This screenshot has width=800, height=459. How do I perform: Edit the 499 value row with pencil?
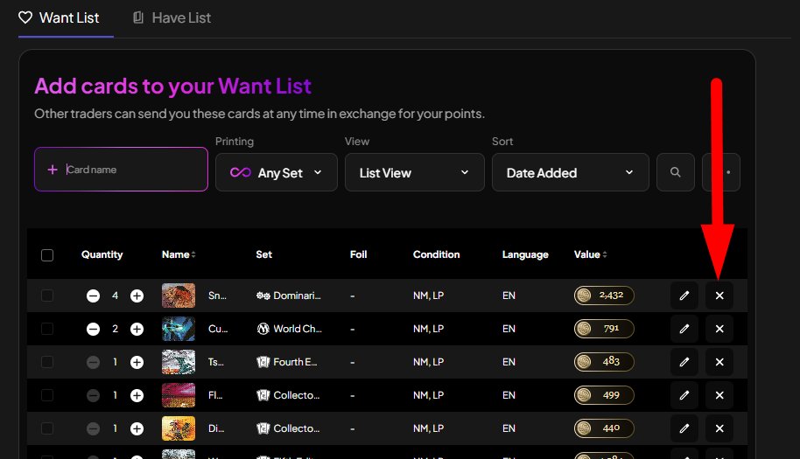pyautogui.click(x=684, y=395)
